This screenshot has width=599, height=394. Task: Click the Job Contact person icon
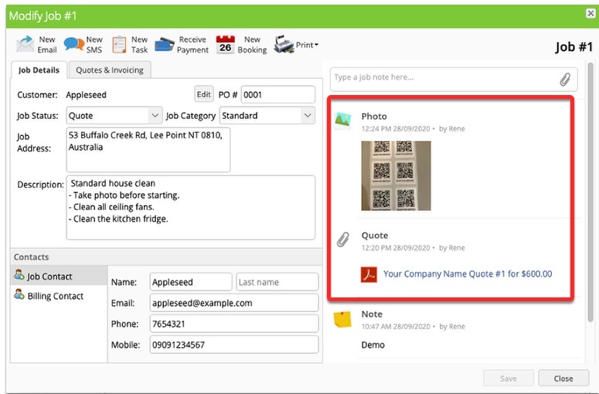coord(19,275)
